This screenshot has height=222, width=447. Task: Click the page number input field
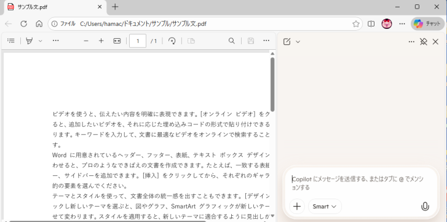(138, 41)
